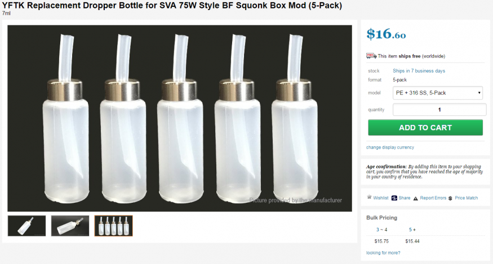
Task: Click the change display currency link
Action: pyautogui.click(x=390, y=147)
